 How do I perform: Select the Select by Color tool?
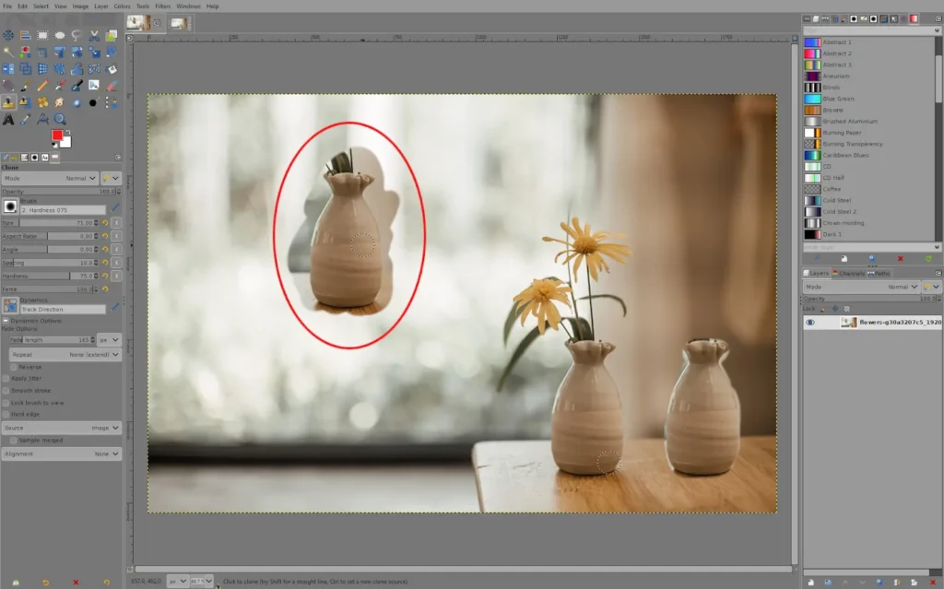(x=25, y=53)
